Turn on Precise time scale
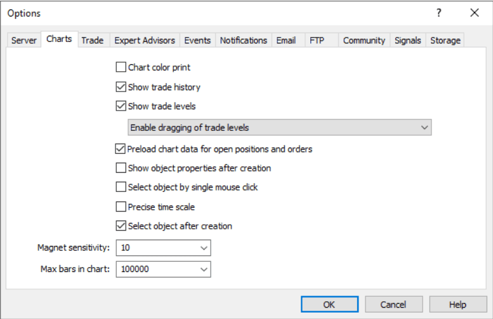Image resolution: width=493 pixels, height=319 pixels. tap(121, 207)
